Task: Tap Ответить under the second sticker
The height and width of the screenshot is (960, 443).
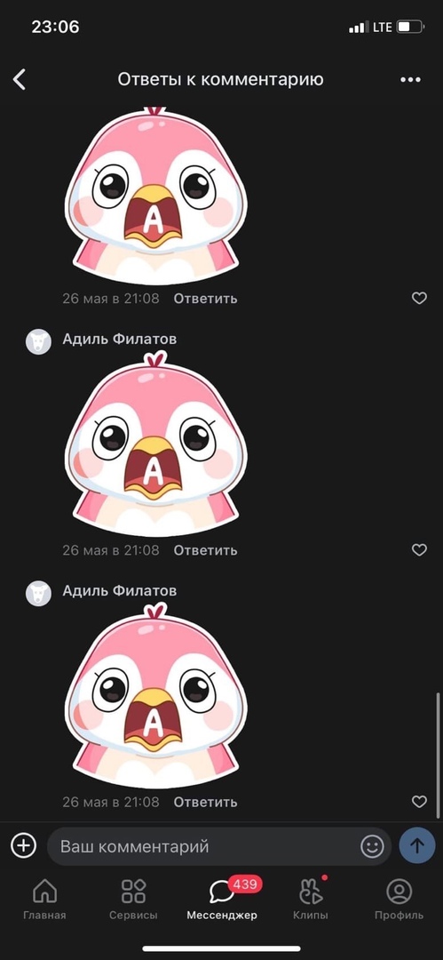Action: [x=206, y=550]
